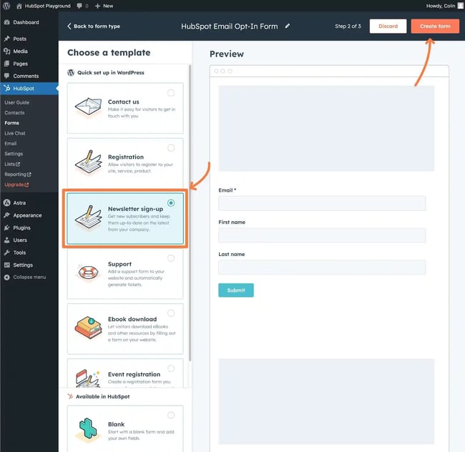This screenshot has height=452, width=465.
Task: Open the HubSpot Playground home icon
Action: (19, 6)
